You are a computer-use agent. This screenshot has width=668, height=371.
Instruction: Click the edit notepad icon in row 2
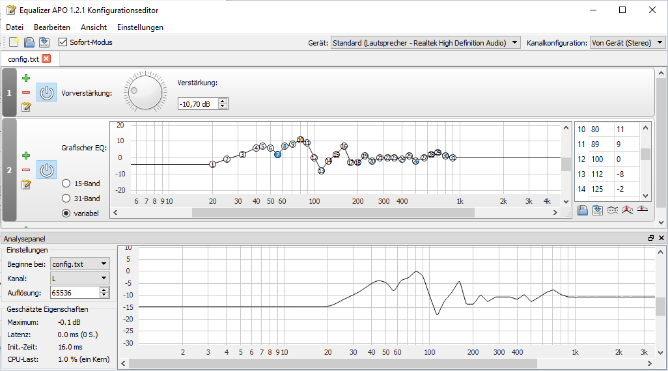coord(26,184)
